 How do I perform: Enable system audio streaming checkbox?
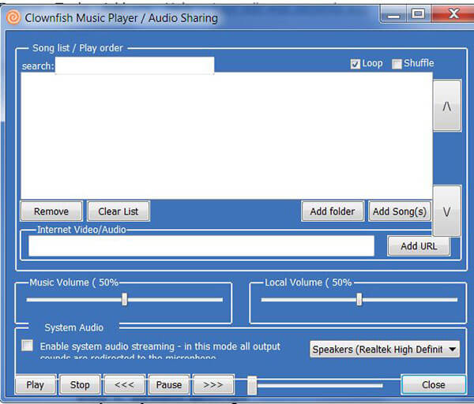tap(27, 345)
